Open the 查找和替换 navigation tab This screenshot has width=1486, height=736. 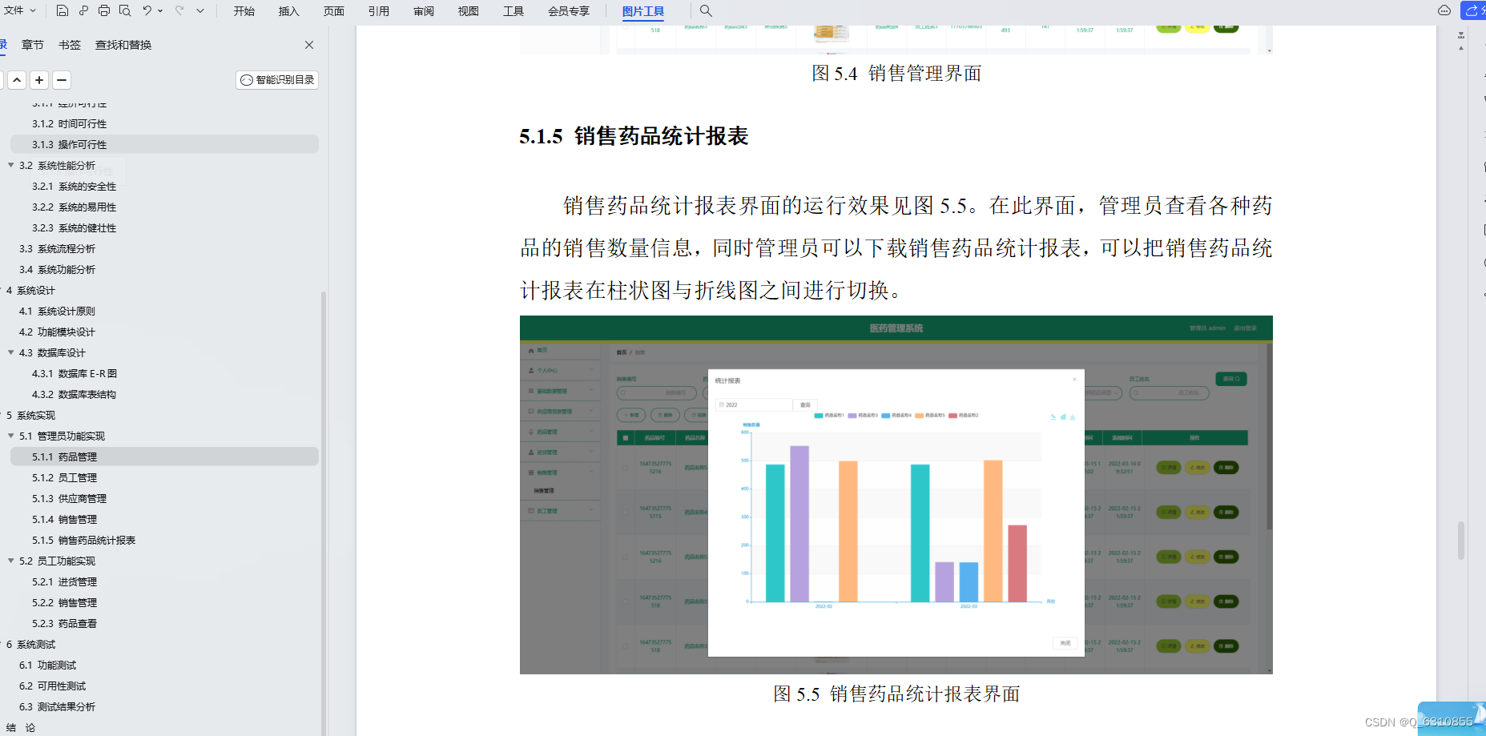click(123, 45)
